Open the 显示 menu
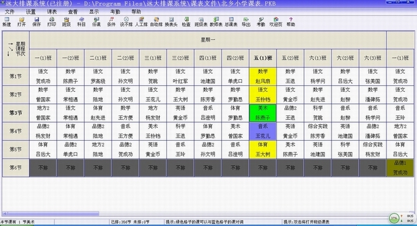Screen dimensions: 417x226 (x=94, y=11)
